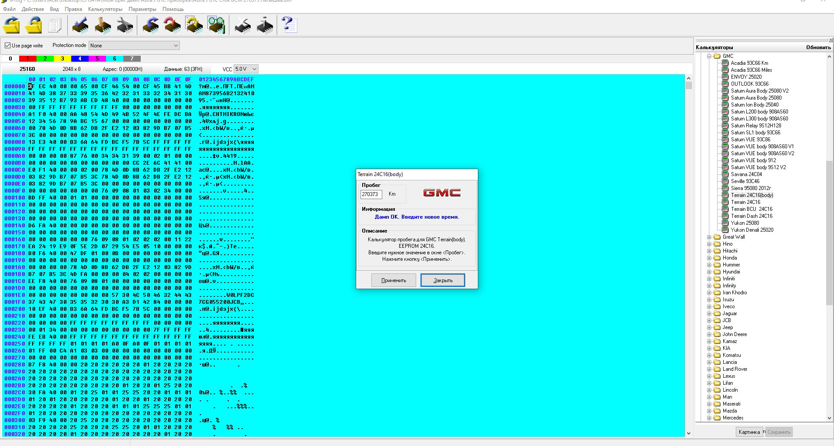Click the calculator icon beside Yukon 25080
The width and height of the screenshot is (834, 446).
725,223
